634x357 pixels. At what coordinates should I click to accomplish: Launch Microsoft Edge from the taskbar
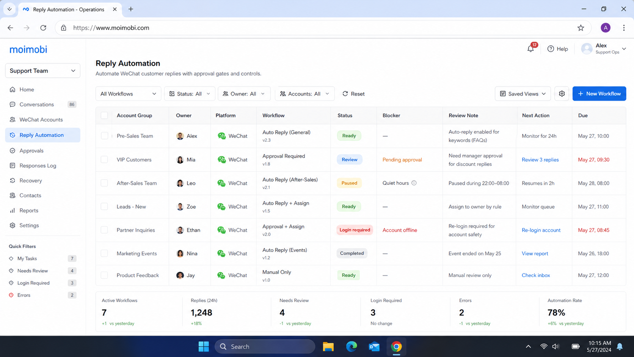tap(352, 346)
